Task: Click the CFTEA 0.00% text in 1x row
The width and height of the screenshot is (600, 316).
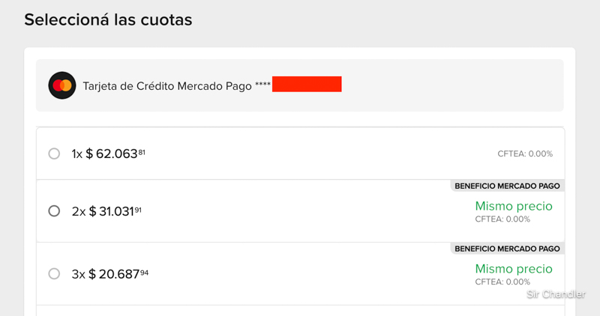Action: pos(525,154)
